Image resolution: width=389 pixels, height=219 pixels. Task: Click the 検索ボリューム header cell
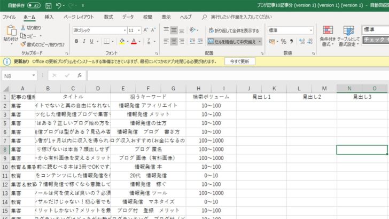[x=211, y=97]
